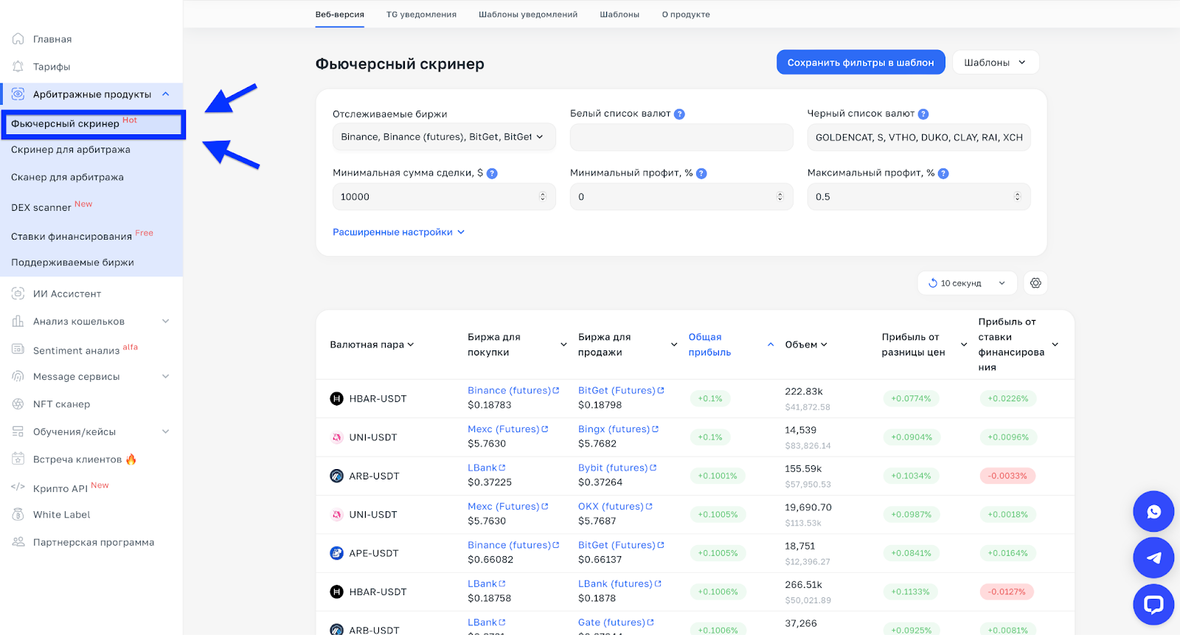Click the NFT сканер icon

click(x=18, y=404)
